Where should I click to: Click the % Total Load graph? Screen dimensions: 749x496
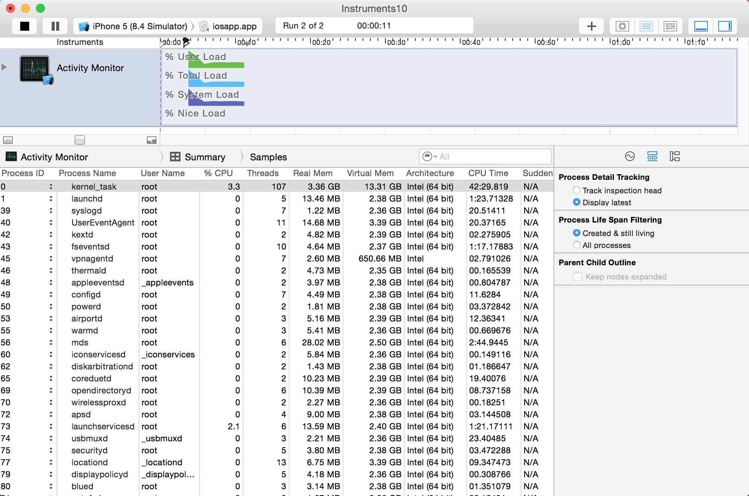tap(216, 79)
